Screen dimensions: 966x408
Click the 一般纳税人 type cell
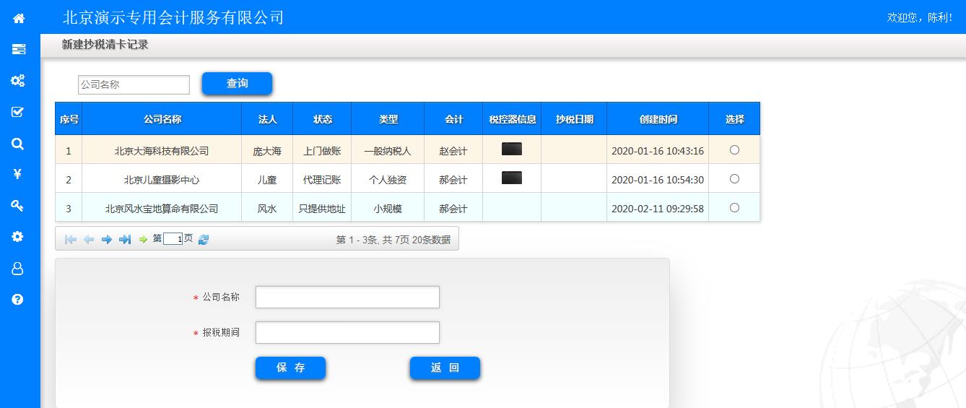coord(388,151)
